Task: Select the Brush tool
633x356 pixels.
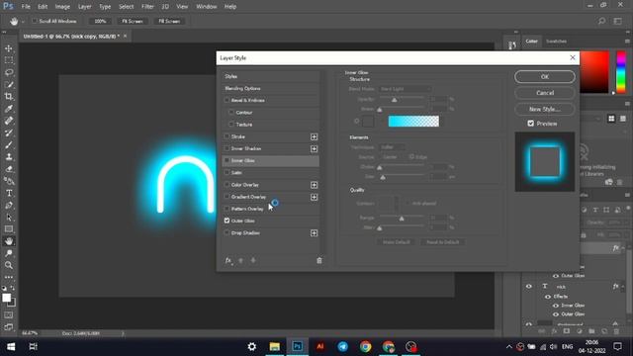Action: pos(9,145)
